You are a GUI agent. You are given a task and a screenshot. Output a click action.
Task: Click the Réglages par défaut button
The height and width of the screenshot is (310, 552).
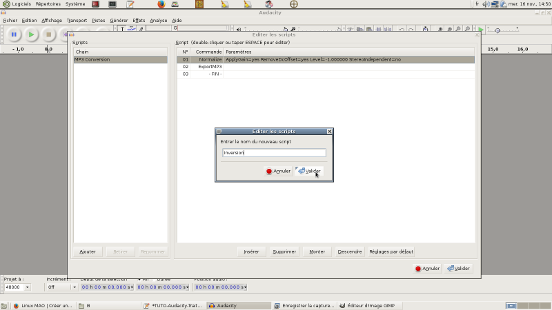pos(391,251)
